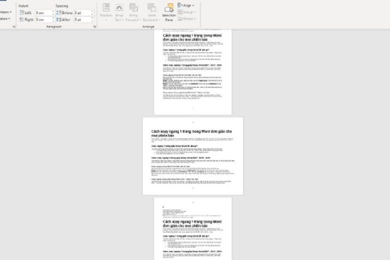Open the Align dropdown
The image size is (390, 260).
tap(186, 5)
